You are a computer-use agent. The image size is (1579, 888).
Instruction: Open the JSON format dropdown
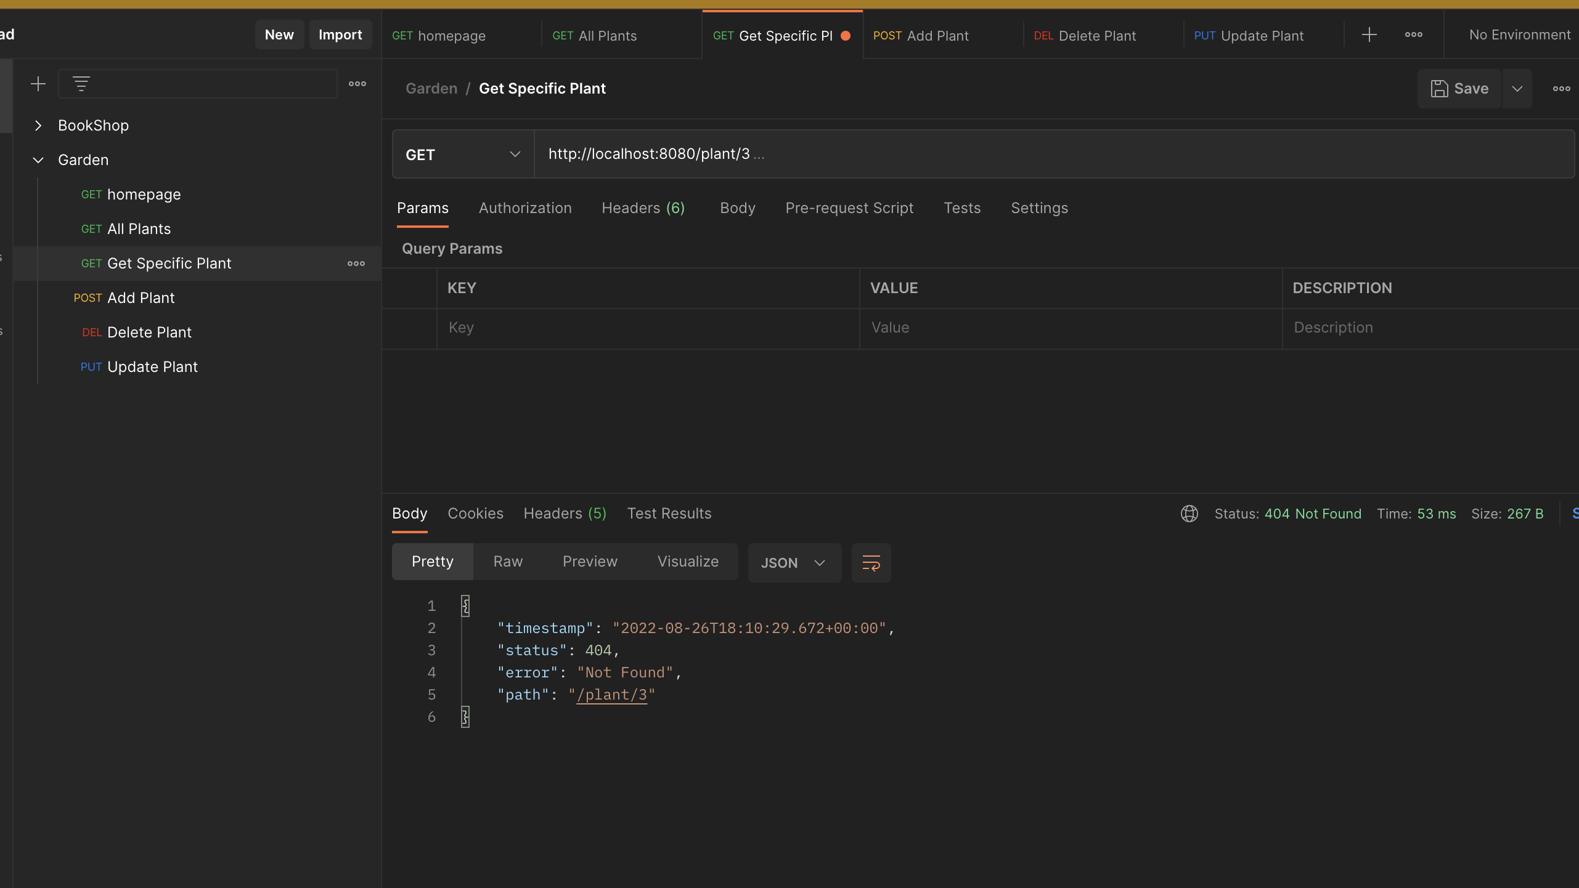[x=793, y=563]
